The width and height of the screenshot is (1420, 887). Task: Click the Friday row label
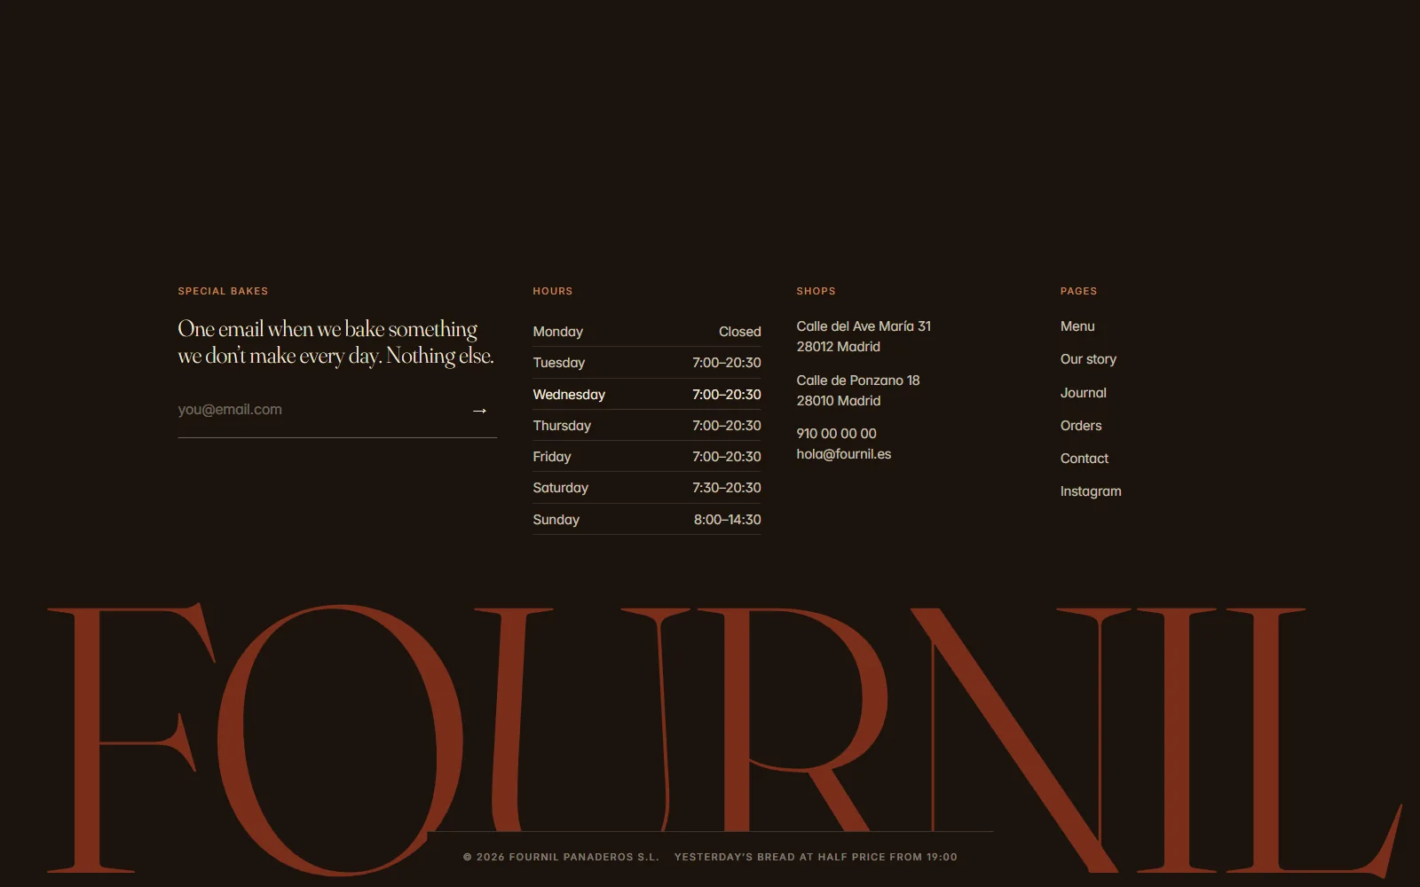click(x=551, y=457)
